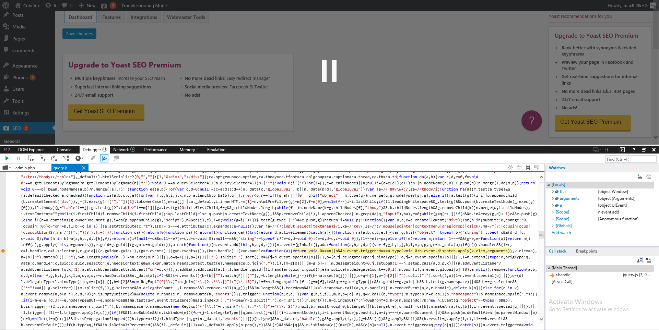Open exception behavior stop-sign dropdown
The image size is (659, 330).
coord(80,158)
